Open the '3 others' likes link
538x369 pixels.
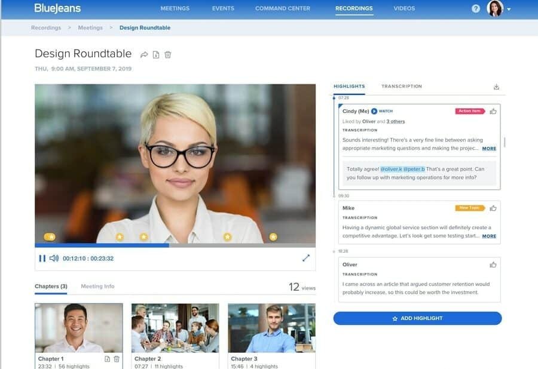(395, 121)
